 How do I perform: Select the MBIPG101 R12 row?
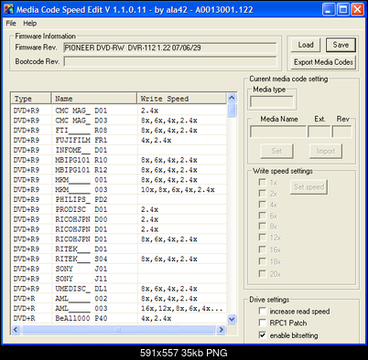pyautogui.click(x=119, y=170)
